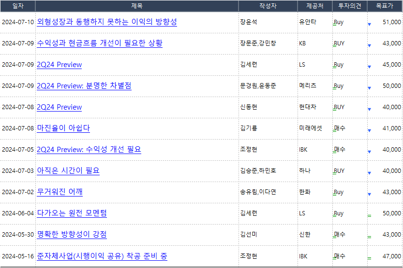Click author name '장윤석'

(x=249, y=22)
